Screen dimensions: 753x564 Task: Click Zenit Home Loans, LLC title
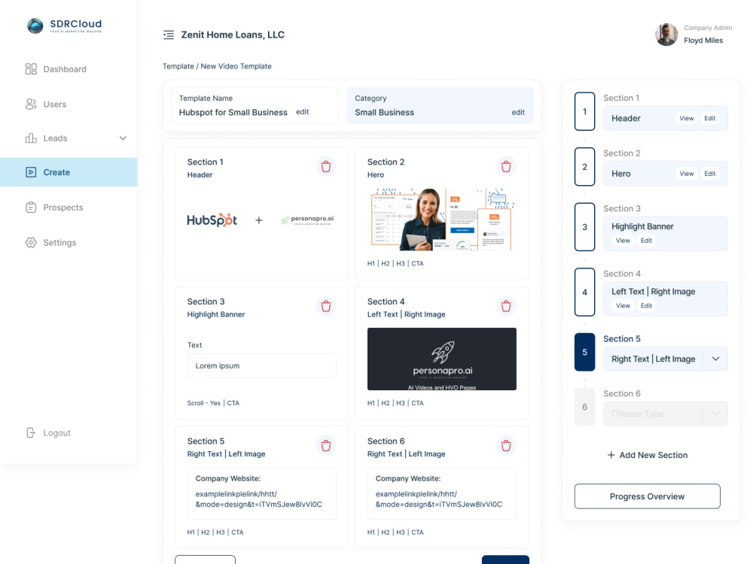pos(233,35)
